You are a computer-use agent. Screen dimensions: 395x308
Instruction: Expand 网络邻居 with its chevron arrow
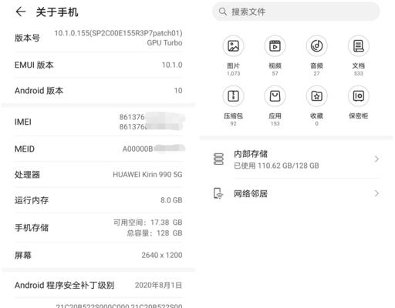click(376, 193)
